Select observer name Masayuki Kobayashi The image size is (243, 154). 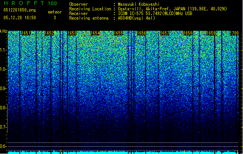tap(139, 4)
